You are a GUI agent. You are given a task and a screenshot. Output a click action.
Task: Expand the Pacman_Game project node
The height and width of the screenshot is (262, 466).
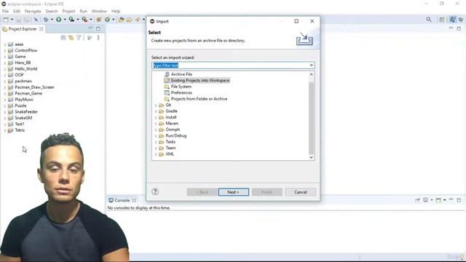point(4,93)
